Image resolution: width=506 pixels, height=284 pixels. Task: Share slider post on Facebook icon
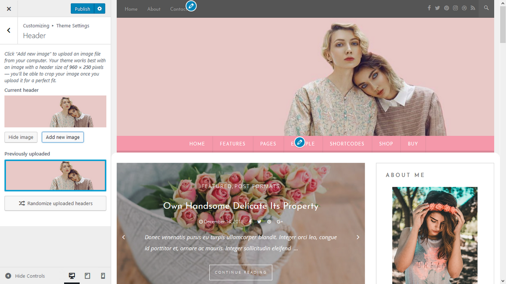coord(250,222)
